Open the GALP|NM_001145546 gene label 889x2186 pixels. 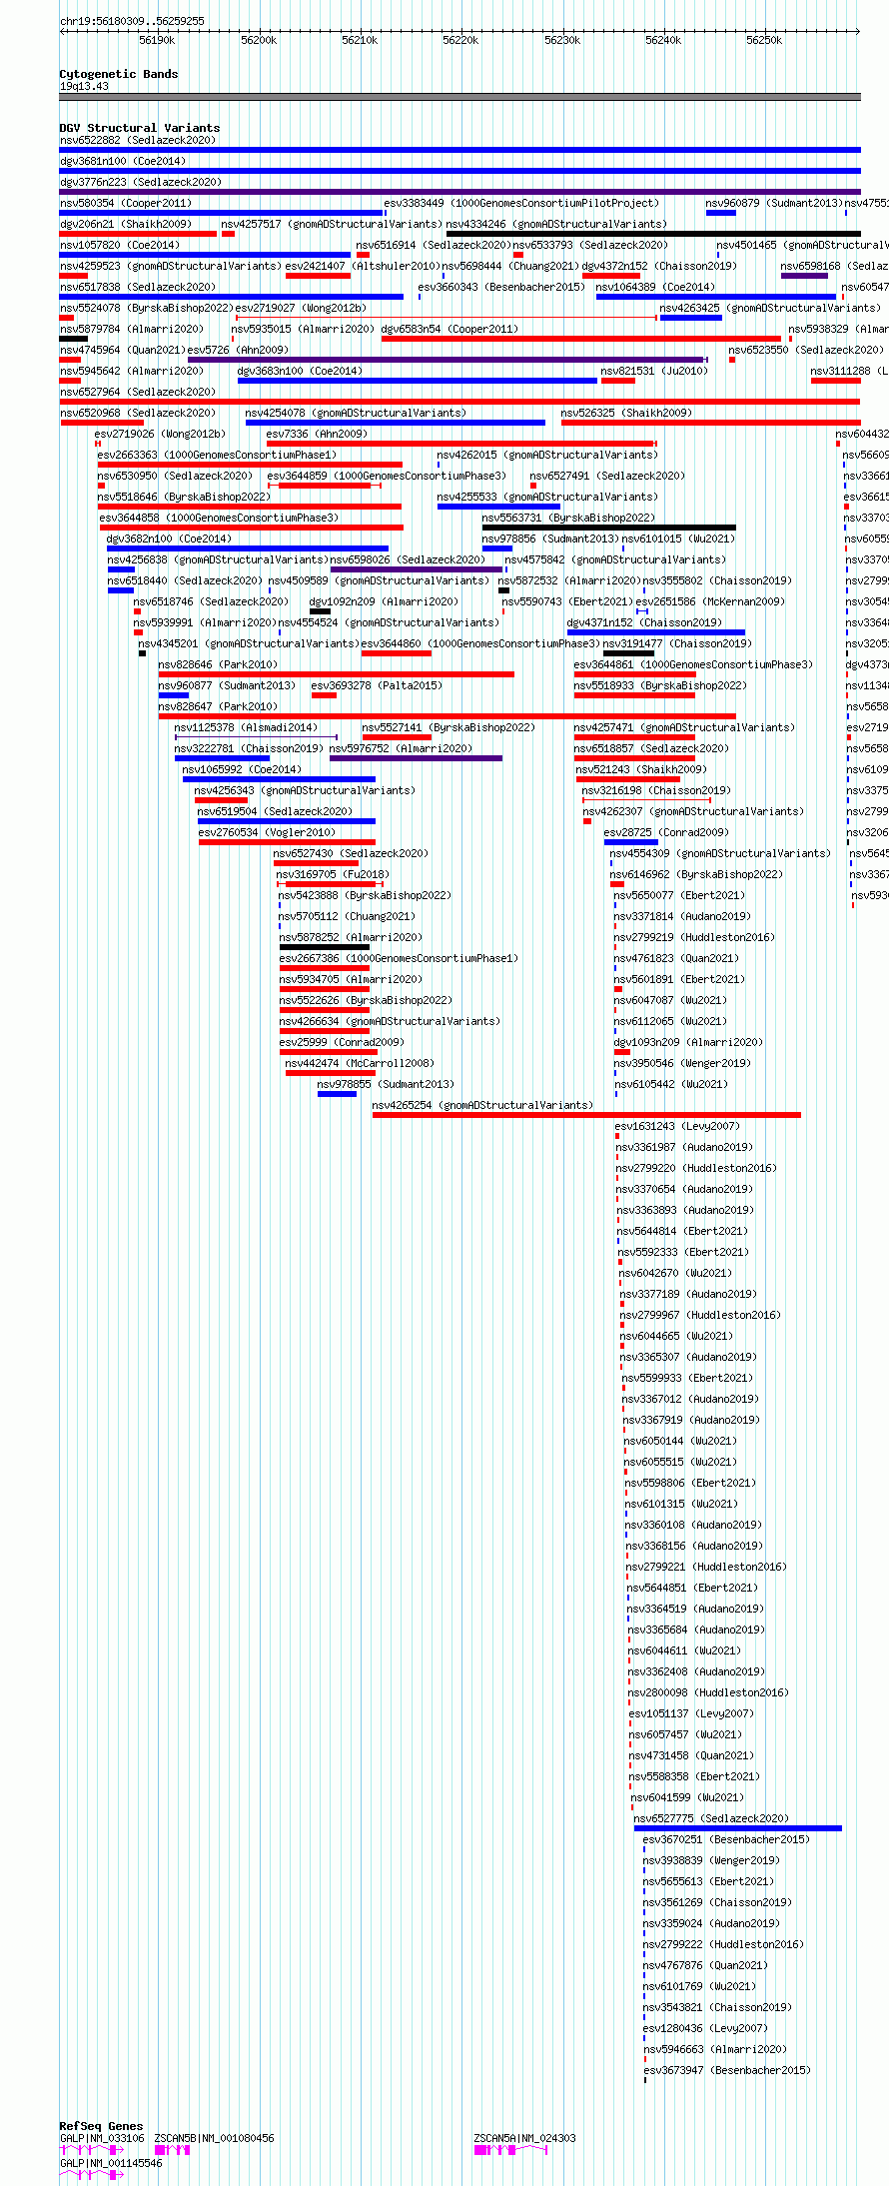[x=111, y=2163]
